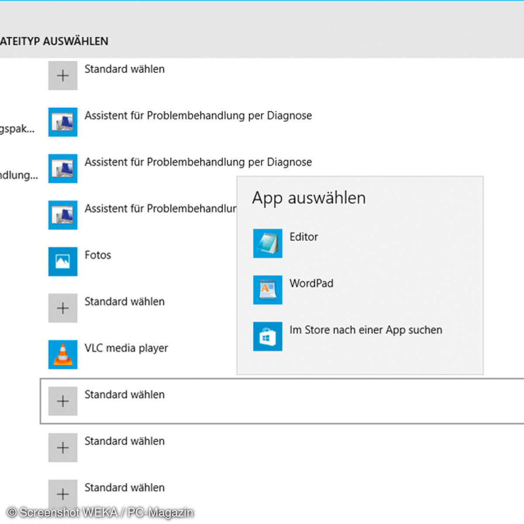Click the topmost Standard wählen plus button
Image resolution: width=524 pixels, height=524 pixels.
(62, 75)
